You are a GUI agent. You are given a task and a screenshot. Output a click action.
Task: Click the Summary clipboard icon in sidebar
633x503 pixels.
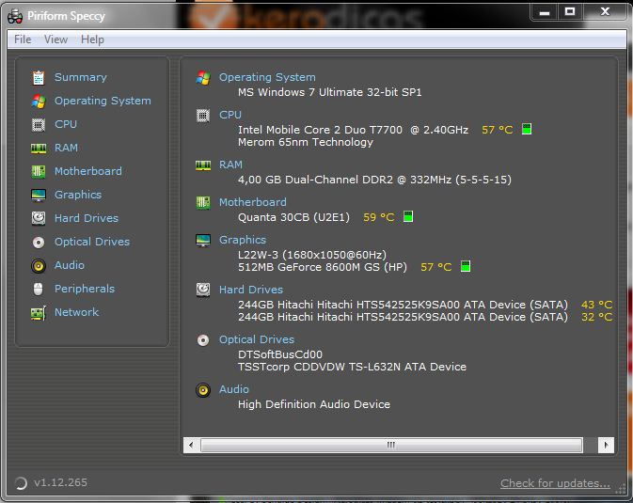coord(39,77)
